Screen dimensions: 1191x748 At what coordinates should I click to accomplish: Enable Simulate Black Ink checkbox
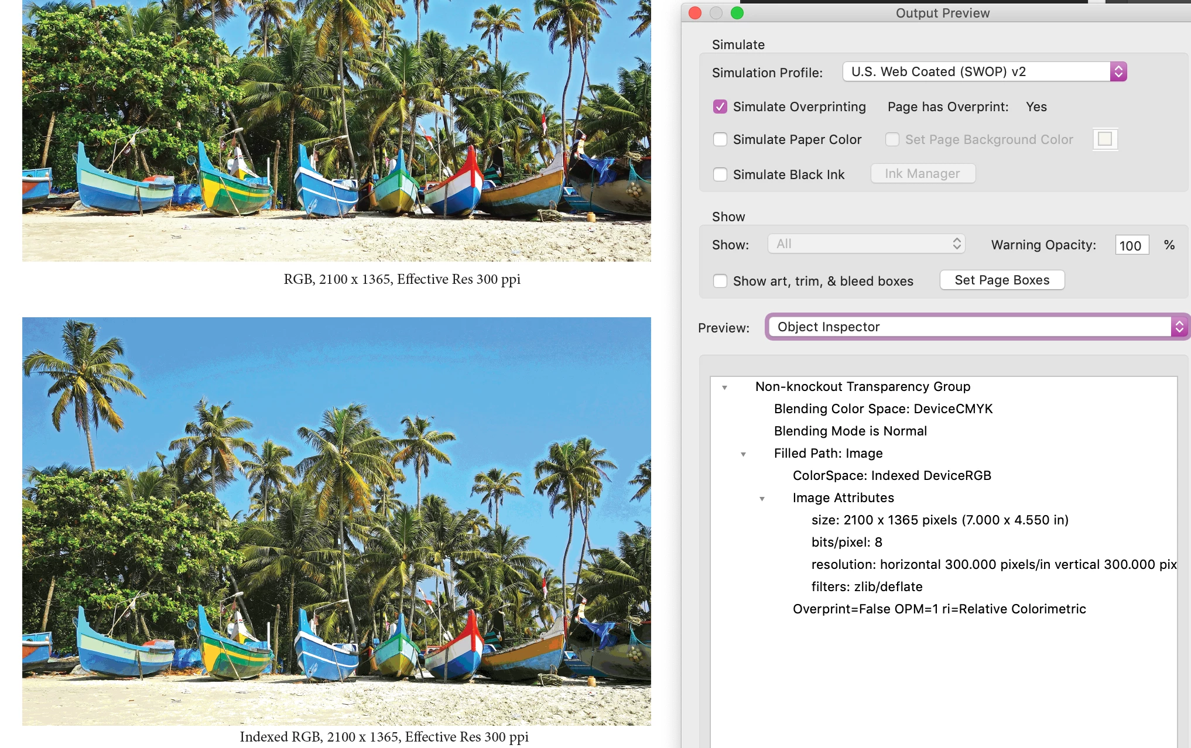pos(720,174)
